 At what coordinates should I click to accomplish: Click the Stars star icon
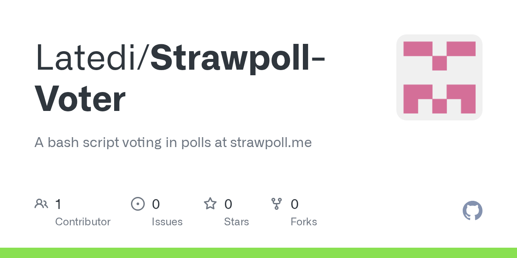coord(210,204)
